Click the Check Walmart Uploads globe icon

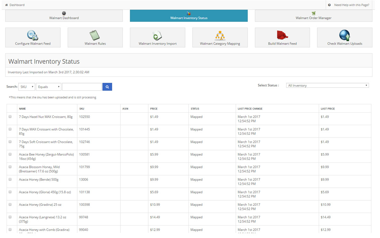[x=345, y=35]
